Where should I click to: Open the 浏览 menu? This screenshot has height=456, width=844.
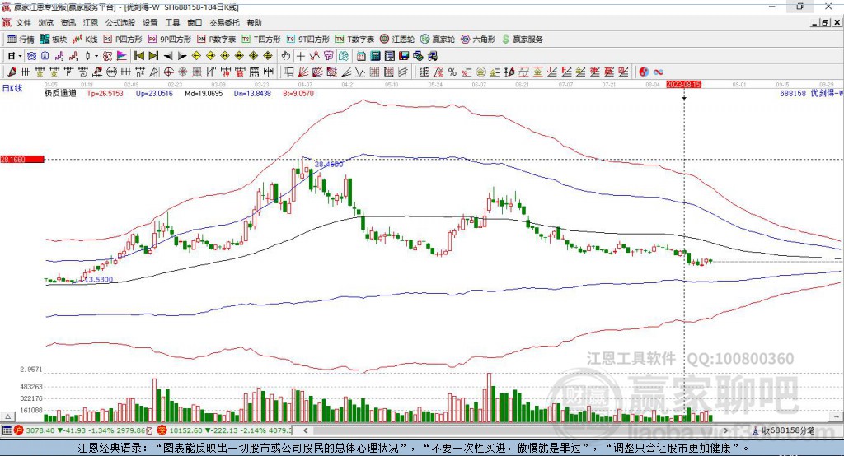(46, 22)
